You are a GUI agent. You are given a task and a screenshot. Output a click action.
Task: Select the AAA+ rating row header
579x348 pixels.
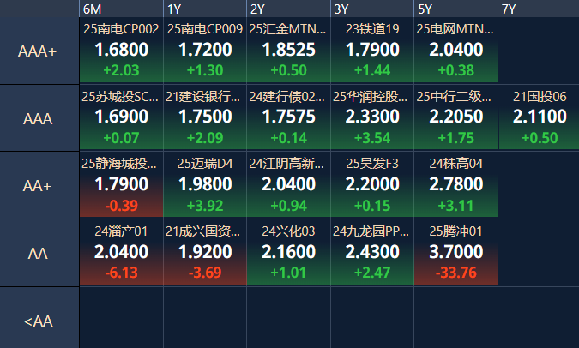pyautogui.click(x=39, y=51)
